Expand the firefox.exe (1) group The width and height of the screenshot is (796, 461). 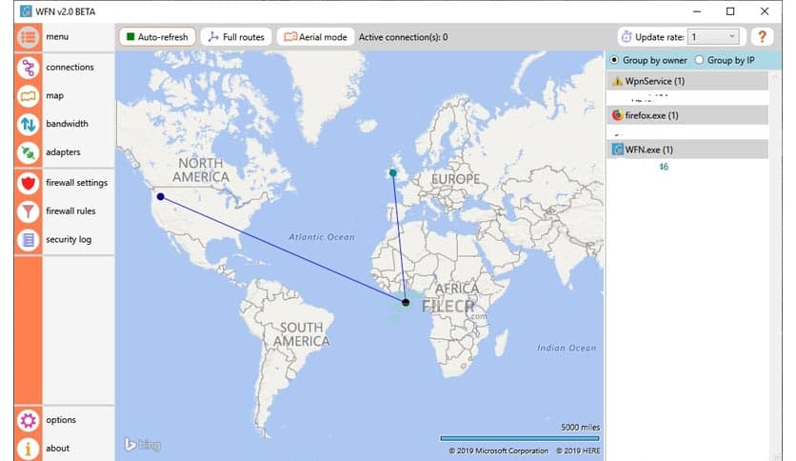pos(687,115)
